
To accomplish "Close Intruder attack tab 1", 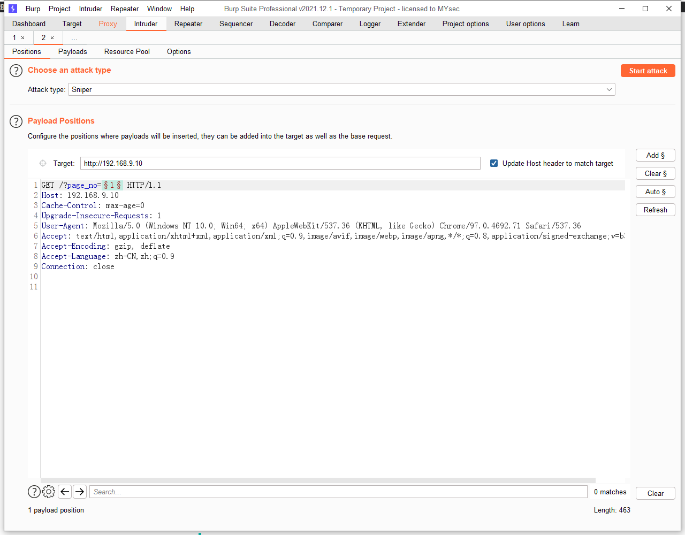I will coord(22,37).
